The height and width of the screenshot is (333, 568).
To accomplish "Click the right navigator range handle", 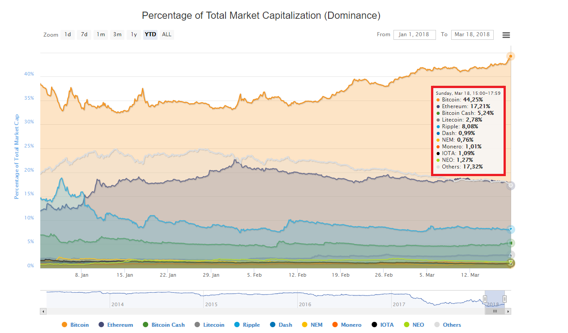I will [x=504, y=299].
